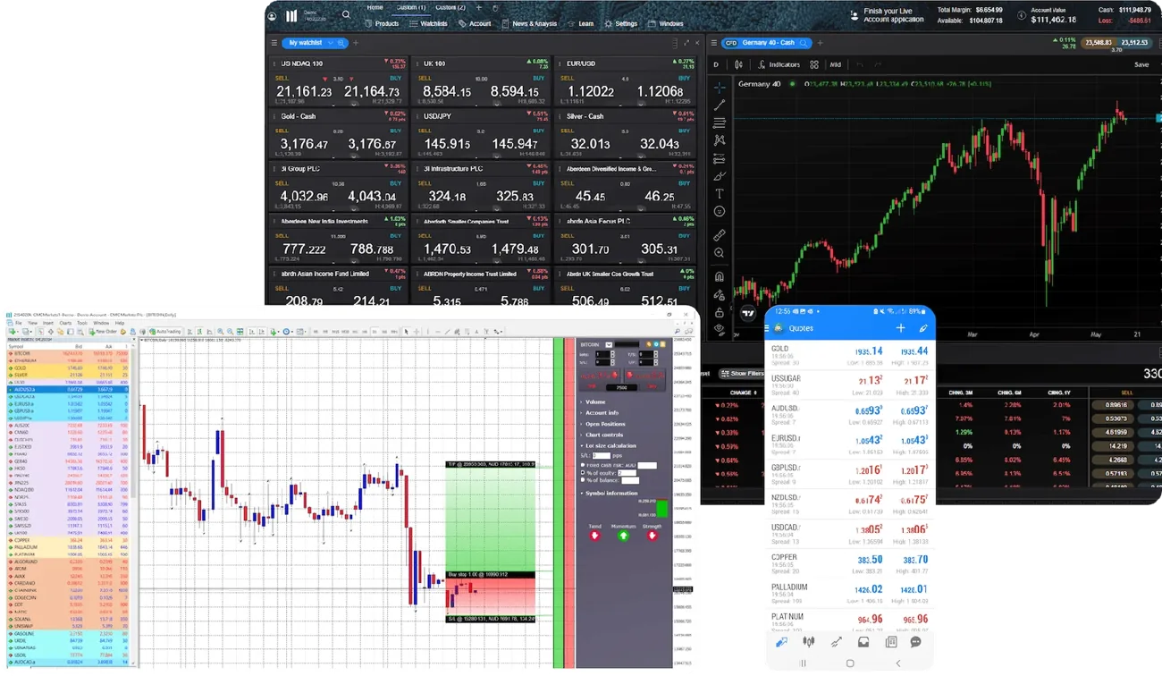This screenshot has height=676, width=1162.
Task: Select the zoom-in magnifier tool in chart sidebar
Action: click(720, 253)
